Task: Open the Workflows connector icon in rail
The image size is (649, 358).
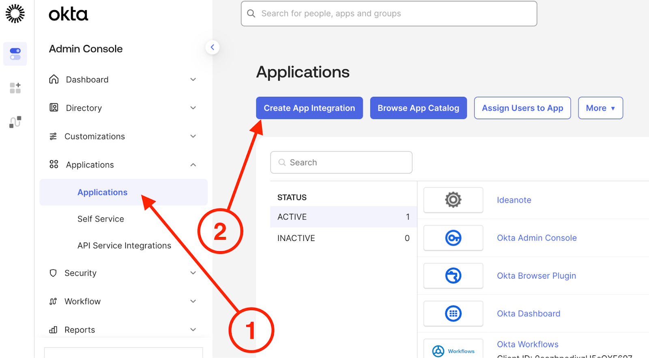Action: (x=15, y=122)
